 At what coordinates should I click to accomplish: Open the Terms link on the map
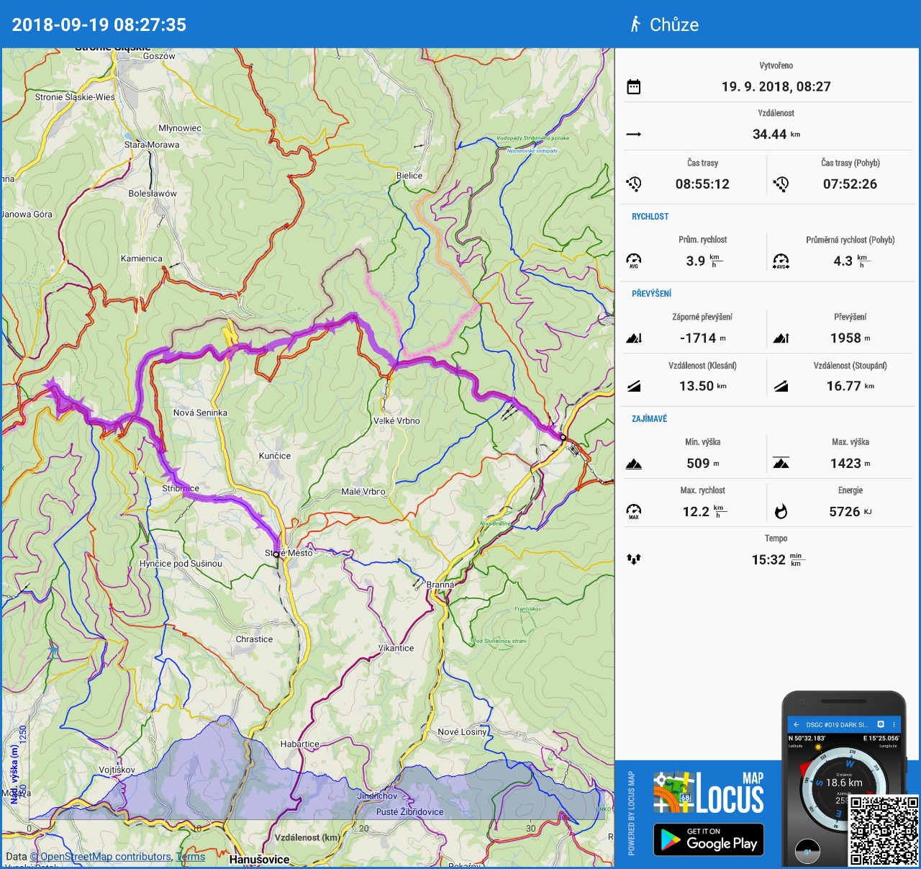191,857
